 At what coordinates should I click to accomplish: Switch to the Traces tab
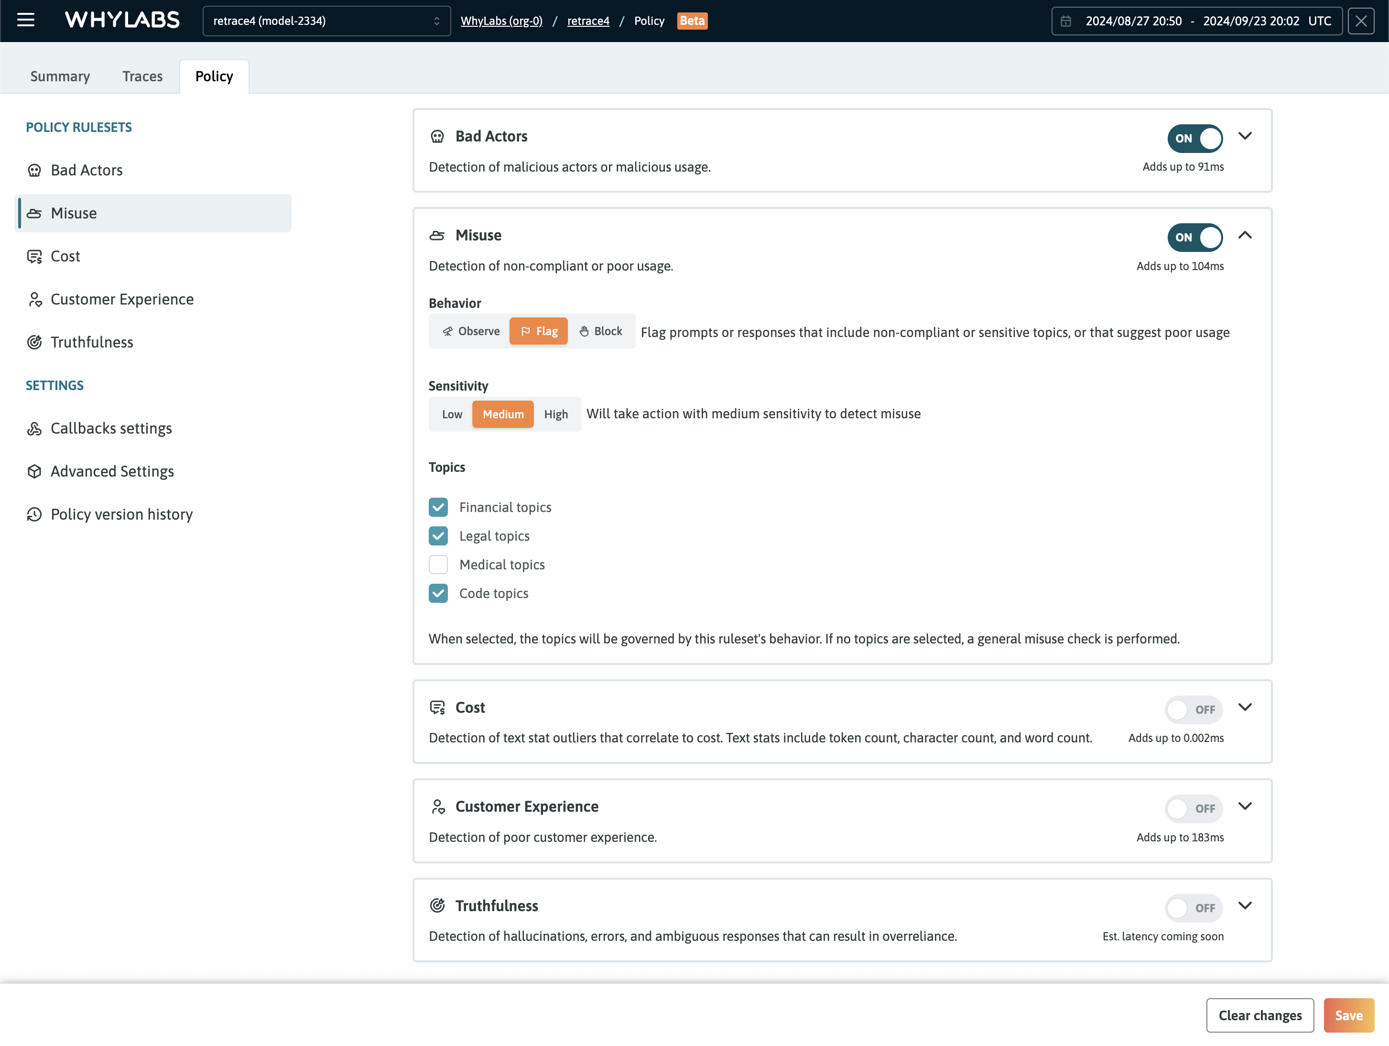pos(142,76)
